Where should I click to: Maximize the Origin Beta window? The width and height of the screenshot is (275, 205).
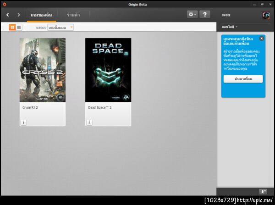click(x=262, y=5)
